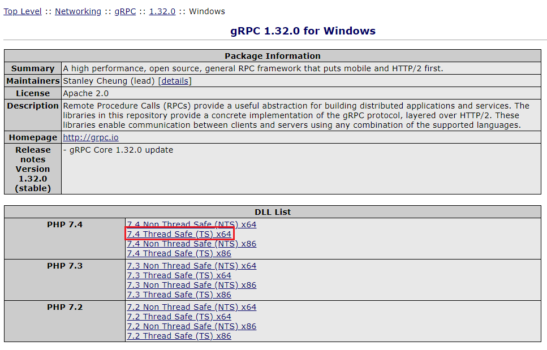Download the 7.2 Thread Safe x64 DLL
547x350 pixels.
click(x=179, y=316)
